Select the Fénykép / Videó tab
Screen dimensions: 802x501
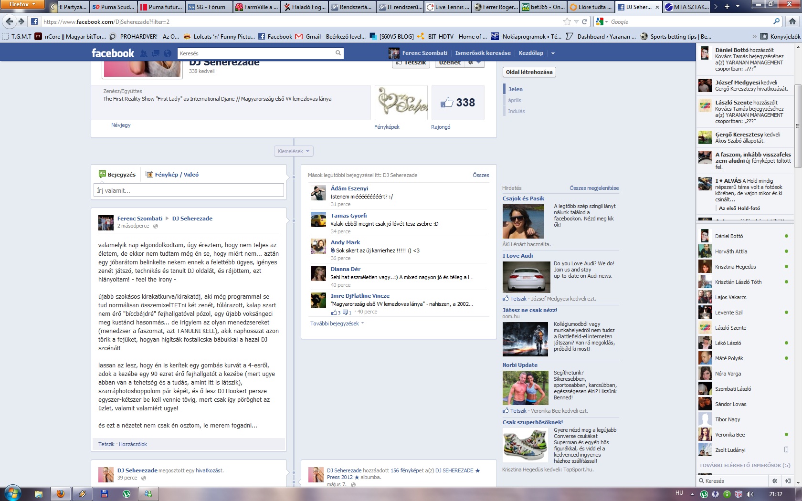(172, 175)
